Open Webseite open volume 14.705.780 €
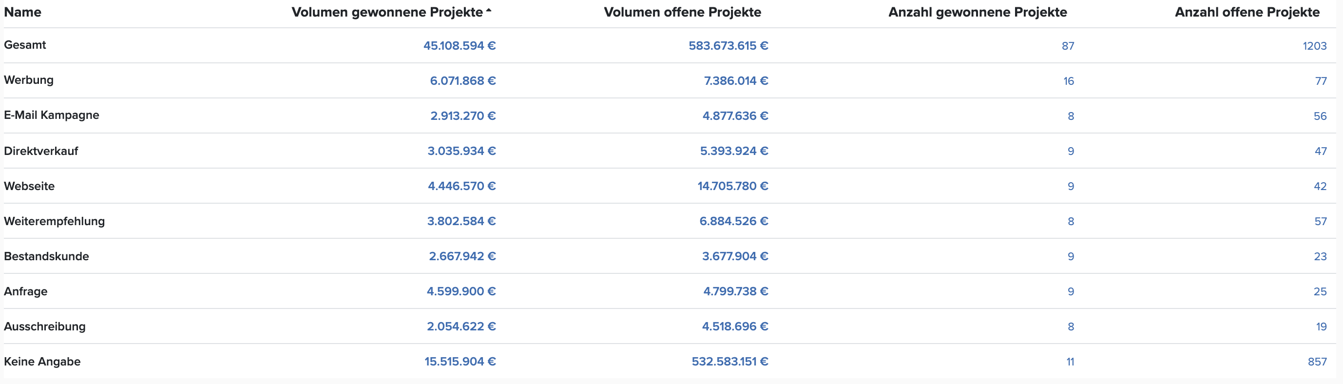This screenshot has width=1343, height=384. click(x=733, y=186)
